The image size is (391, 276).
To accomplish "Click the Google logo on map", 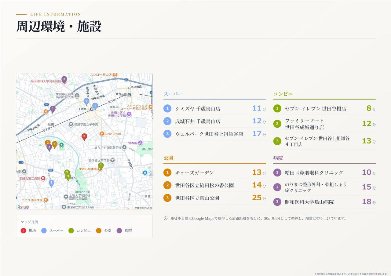I will click(x=24, y=207).
